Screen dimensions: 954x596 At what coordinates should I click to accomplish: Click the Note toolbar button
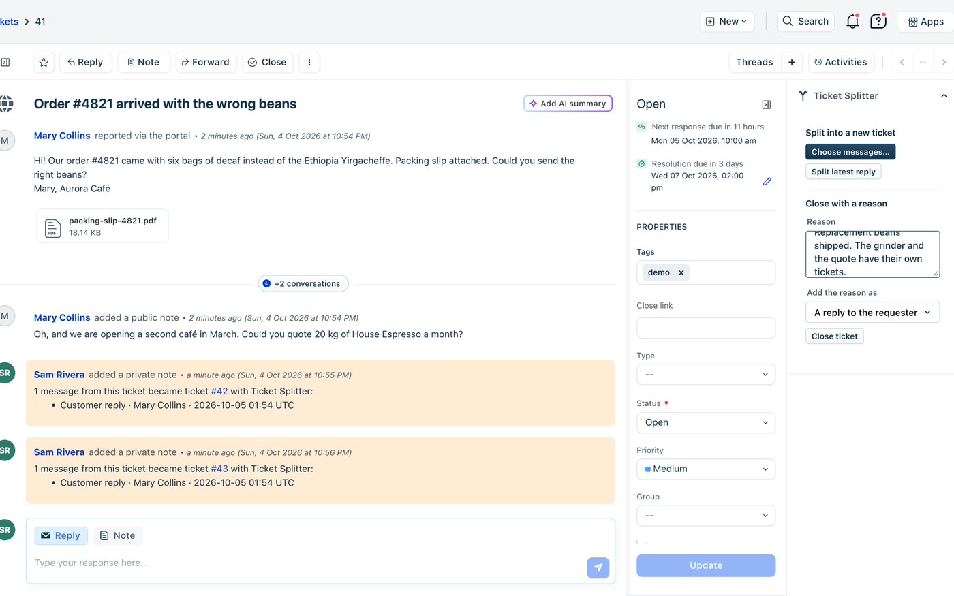[144, 62]
